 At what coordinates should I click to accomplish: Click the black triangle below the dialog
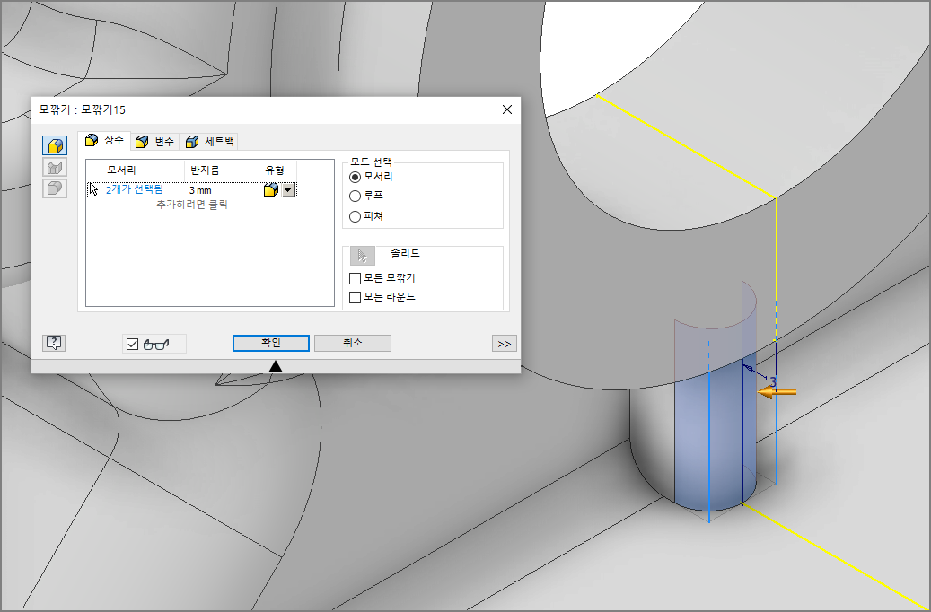(276, 366)
